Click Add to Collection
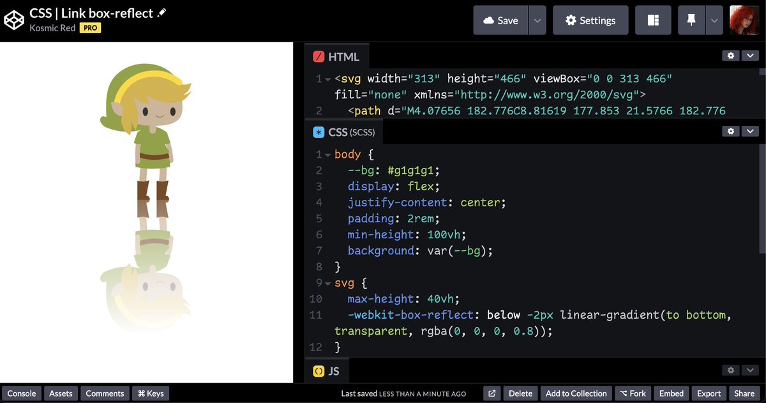766x403 pixels. (576, 393)
